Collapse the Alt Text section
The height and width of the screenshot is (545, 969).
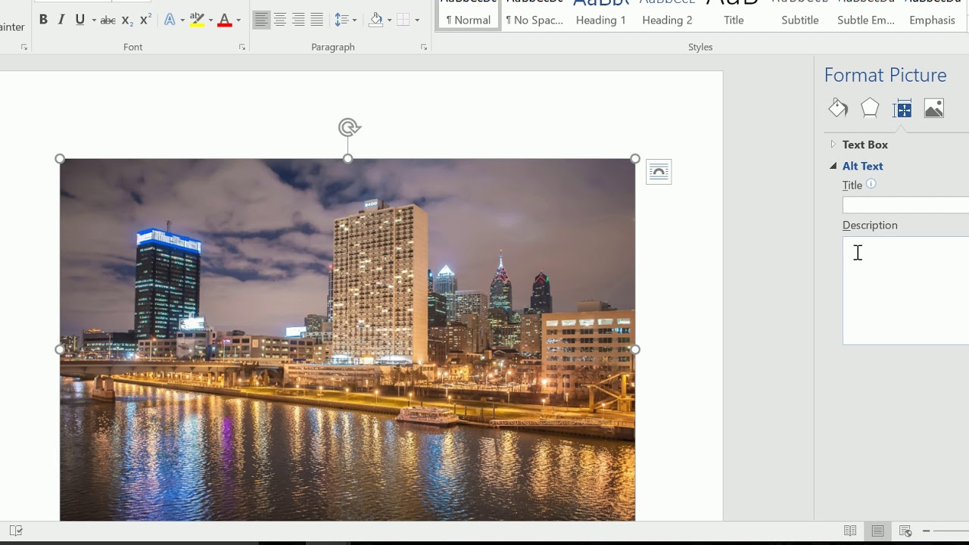[x=863, y=166]
